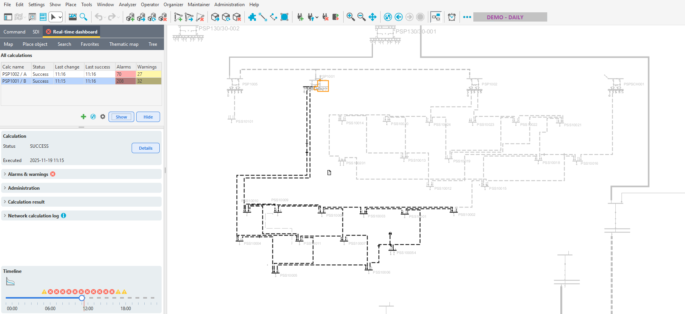Click the green plus add calculation icon
The width and height of the screenshot is (685, 314).
tap(83, 117)
